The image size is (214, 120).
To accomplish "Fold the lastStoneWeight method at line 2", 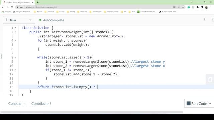I will pyautogui.click(x=15, y=32).
